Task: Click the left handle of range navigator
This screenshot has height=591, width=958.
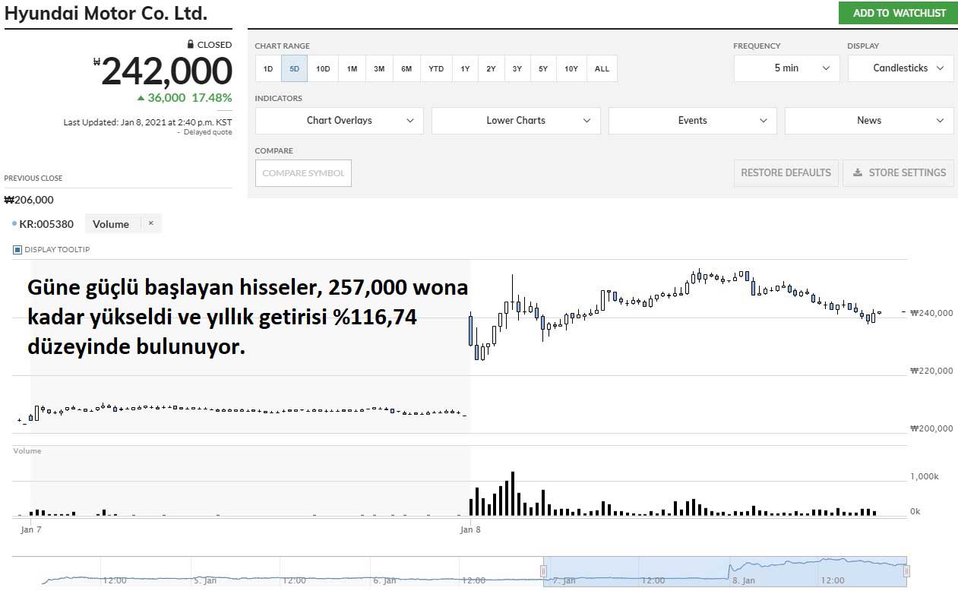Action: coord(543,570)
